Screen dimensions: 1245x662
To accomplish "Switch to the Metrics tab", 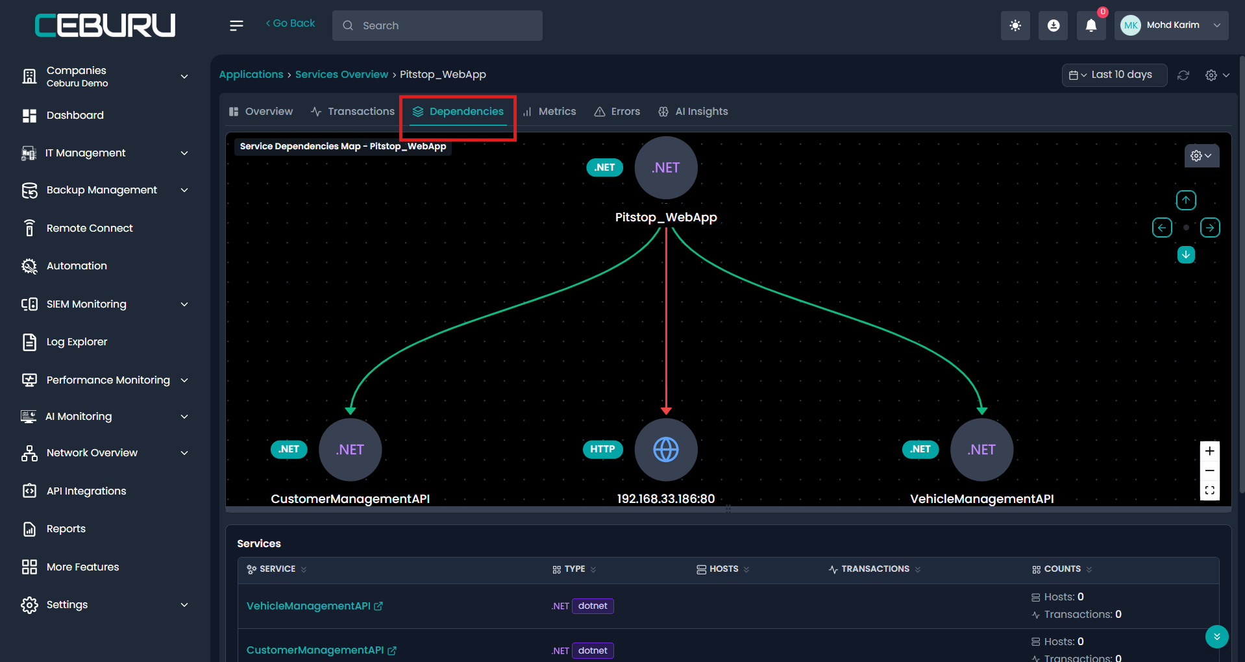I will (549, 112).
